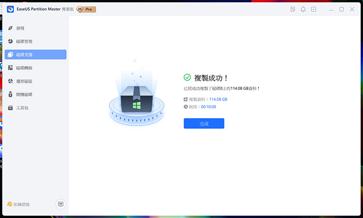The image size is (363, 218).
Task: Close the EaseUS Partition Master window
Action: [352, 9]
